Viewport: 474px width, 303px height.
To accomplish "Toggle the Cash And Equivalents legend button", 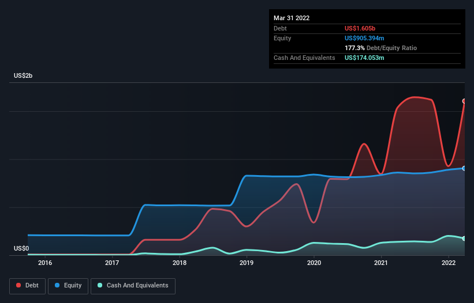I will click(x=133, y=286).
